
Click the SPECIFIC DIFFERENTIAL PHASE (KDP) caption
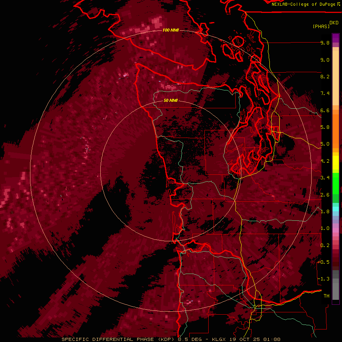(x=119, y=339)
